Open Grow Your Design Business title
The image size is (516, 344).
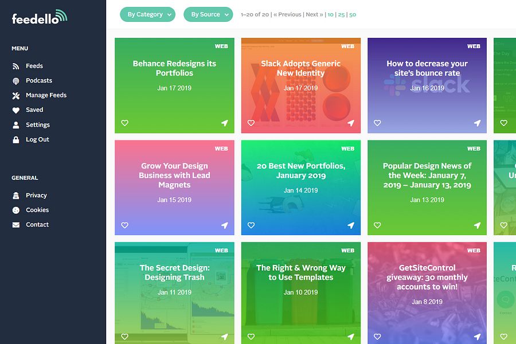174,175
